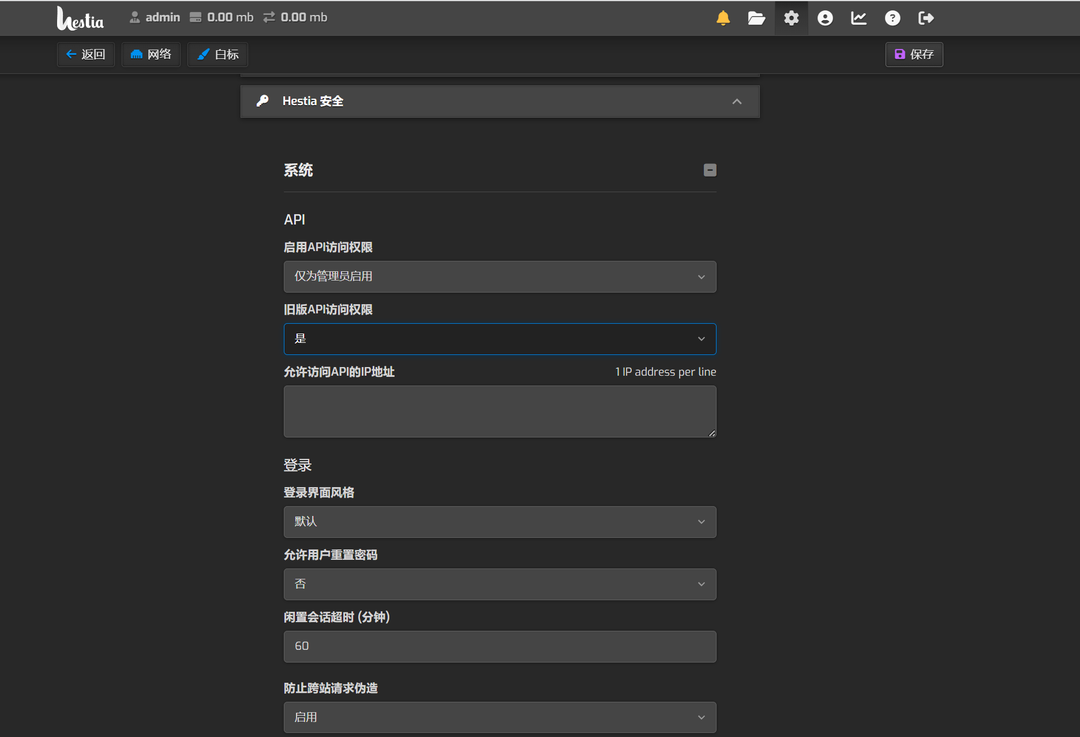This screenshot has height=737, width=1080.
Task: Click the logout icon
Action: tap(925, 18)
